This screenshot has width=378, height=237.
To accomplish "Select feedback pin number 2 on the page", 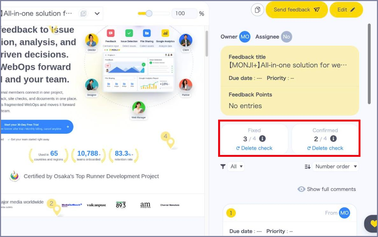I will point(54,207).
